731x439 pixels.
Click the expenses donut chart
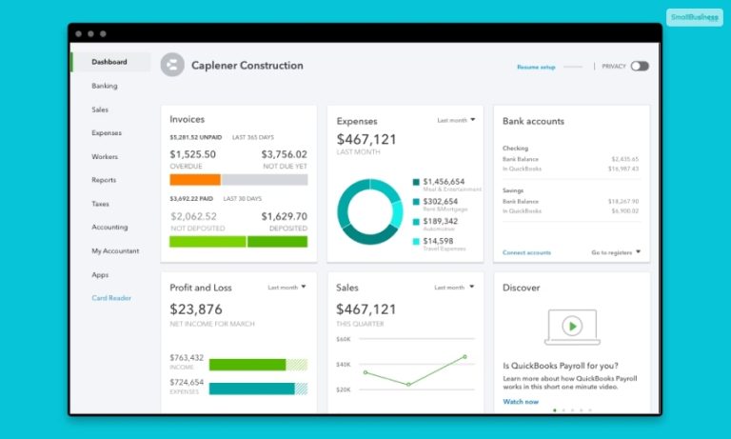click(x=369, y=211)
